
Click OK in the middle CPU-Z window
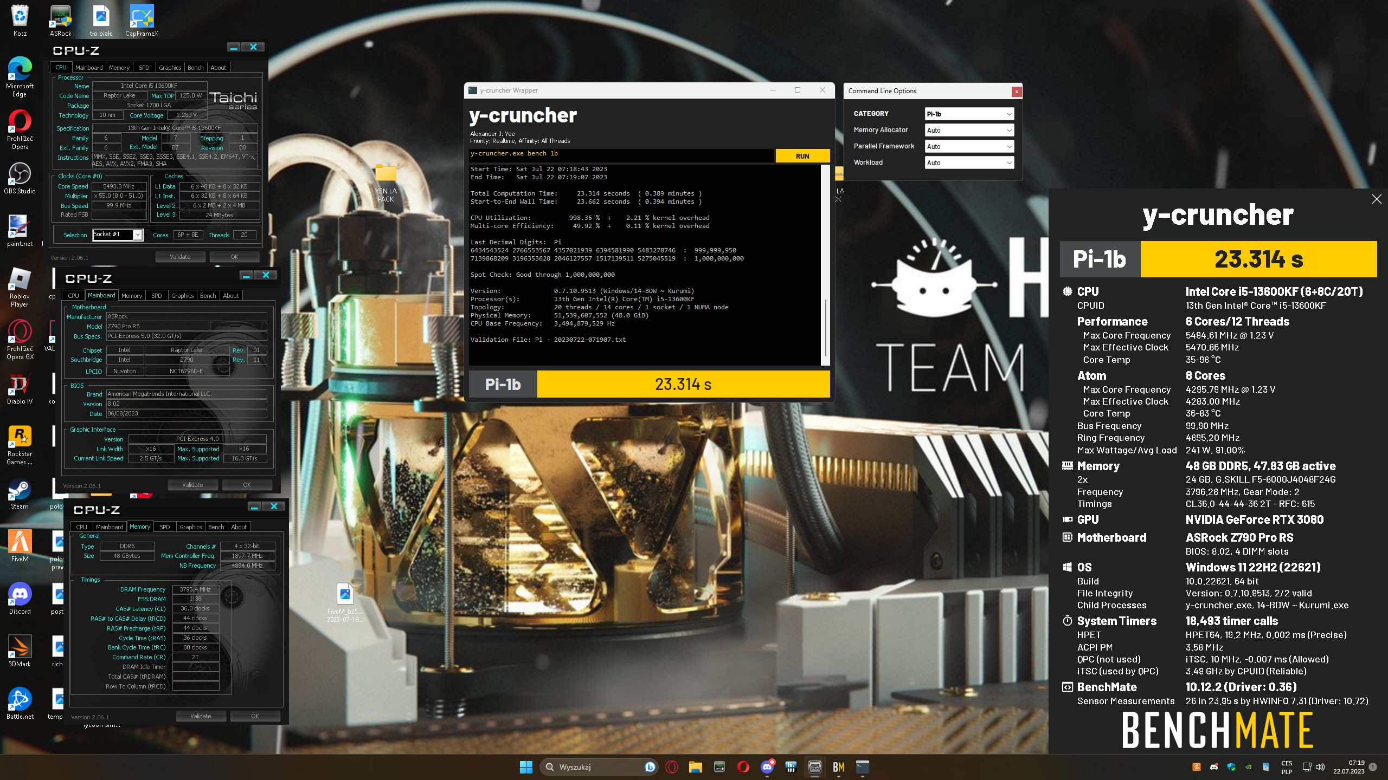[x=247, y=485]
